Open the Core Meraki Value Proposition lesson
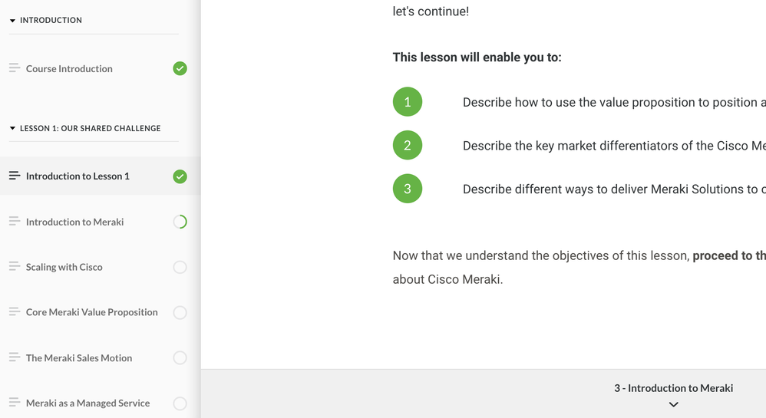 (x=92, y=312)
